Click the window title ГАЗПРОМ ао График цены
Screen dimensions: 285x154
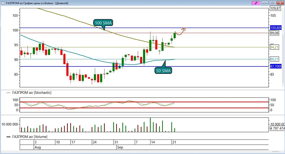pyautogui.click(x=37, y=3)
